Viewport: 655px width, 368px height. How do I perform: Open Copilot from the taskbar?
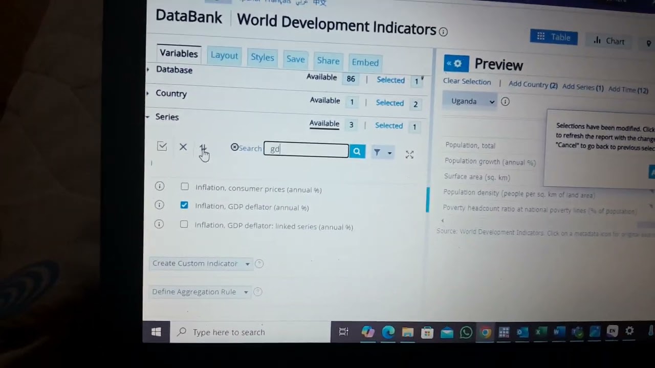pyautogui.click(x=368, y=332)
